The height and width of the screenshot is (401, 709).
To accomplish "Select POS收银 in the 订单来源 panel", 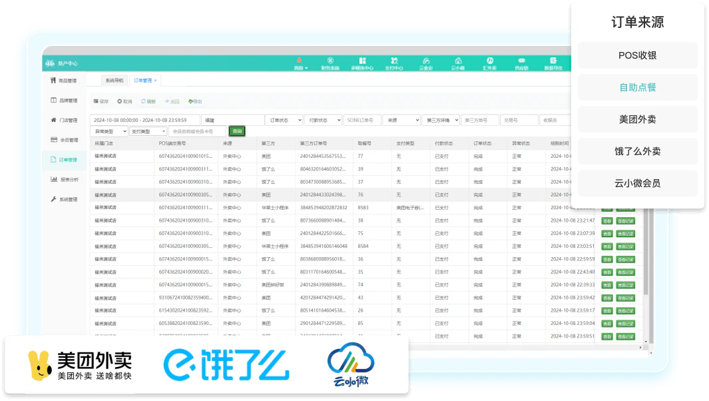I will point(638,55).
